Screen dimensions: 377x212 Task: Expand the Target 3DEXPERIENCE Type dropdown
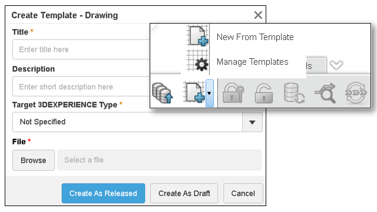252,122
